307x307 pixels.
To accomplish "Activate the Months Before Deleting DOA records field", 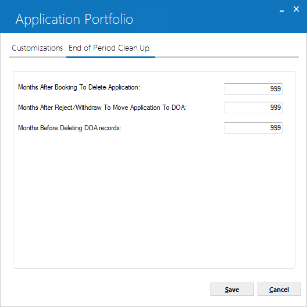I will point(253,128).
